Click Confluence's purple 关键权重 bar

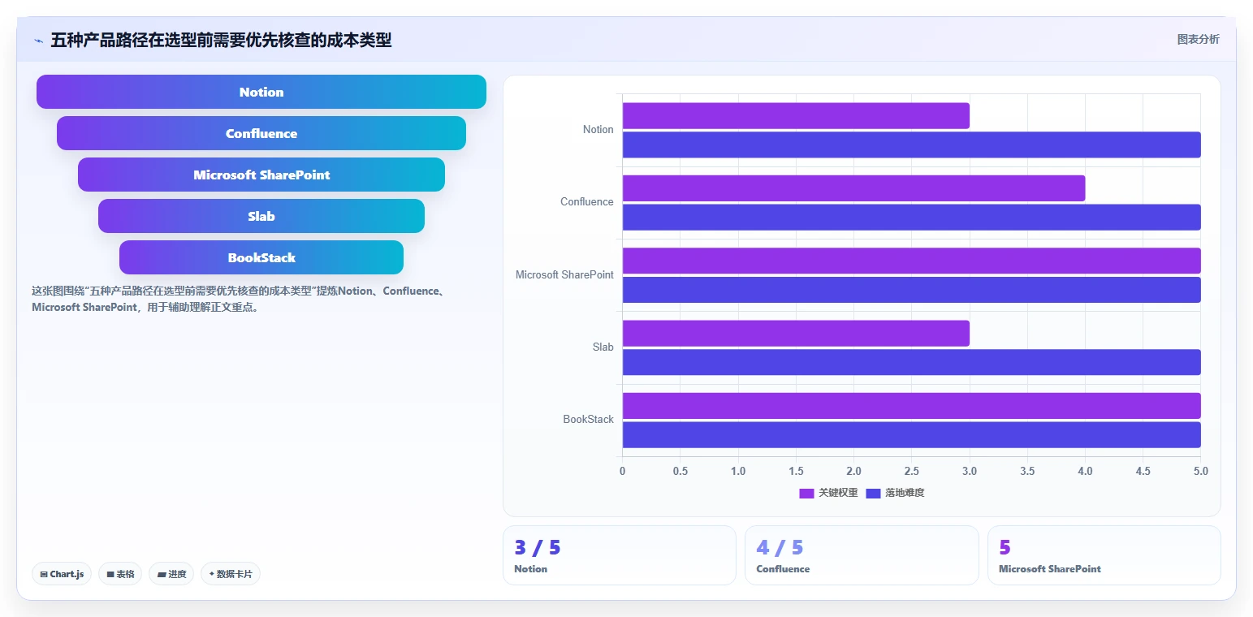coord(853,188)
